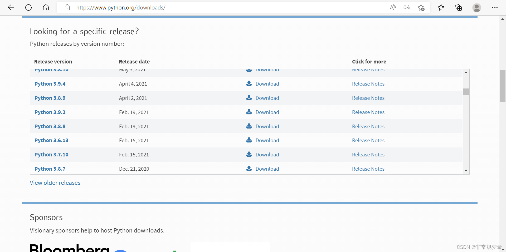
Task: Click the download icon for Python 3.7.10
Action: click(x=249, y=154)
